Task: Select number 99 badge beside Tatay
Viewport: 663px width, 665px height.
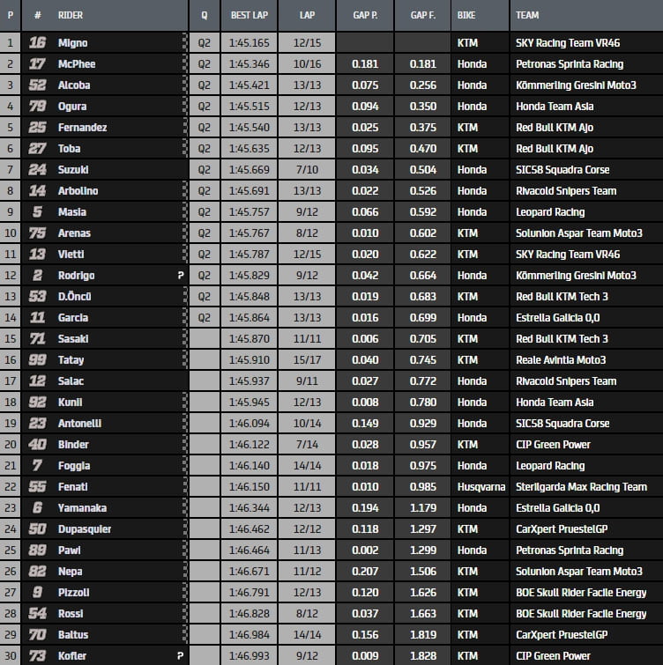Action: coord(38,359)
